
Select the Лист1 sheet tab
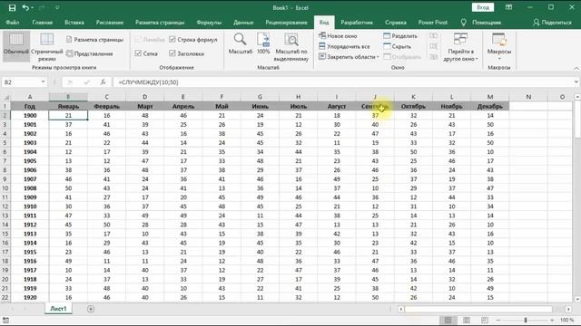click(x=58, y=309)
